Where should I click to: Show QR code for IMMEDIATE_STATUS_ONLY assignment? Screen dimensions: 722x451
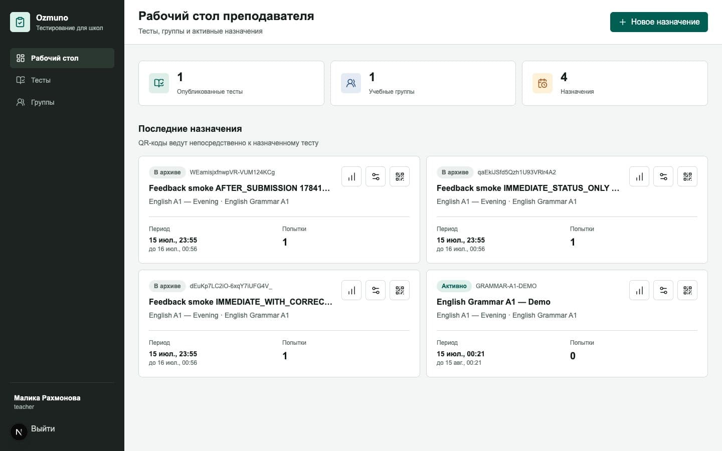click(687, 176)
